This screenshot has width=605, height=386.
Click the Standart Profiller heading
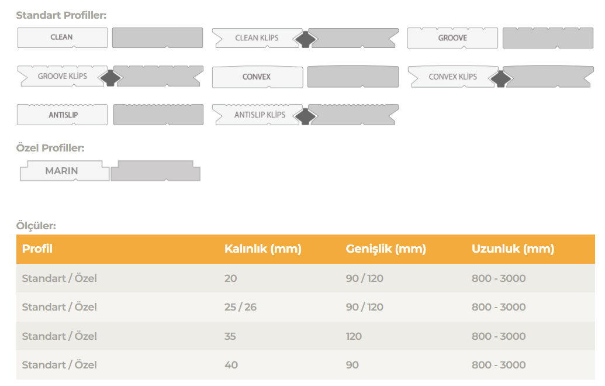pyautogui.click(x=61, y=15)
